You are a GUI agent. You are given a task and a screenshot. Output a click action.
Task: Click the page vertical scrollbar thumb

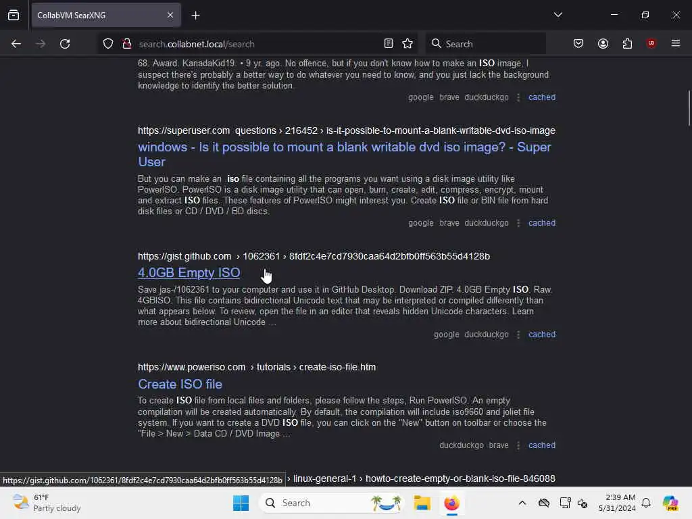point(689,108)
